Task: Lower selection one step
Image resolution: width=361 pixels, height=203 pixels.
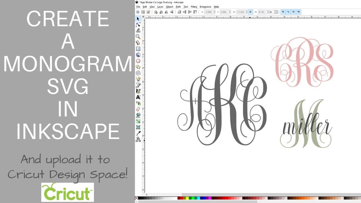Action: click(x=184, y=12)
